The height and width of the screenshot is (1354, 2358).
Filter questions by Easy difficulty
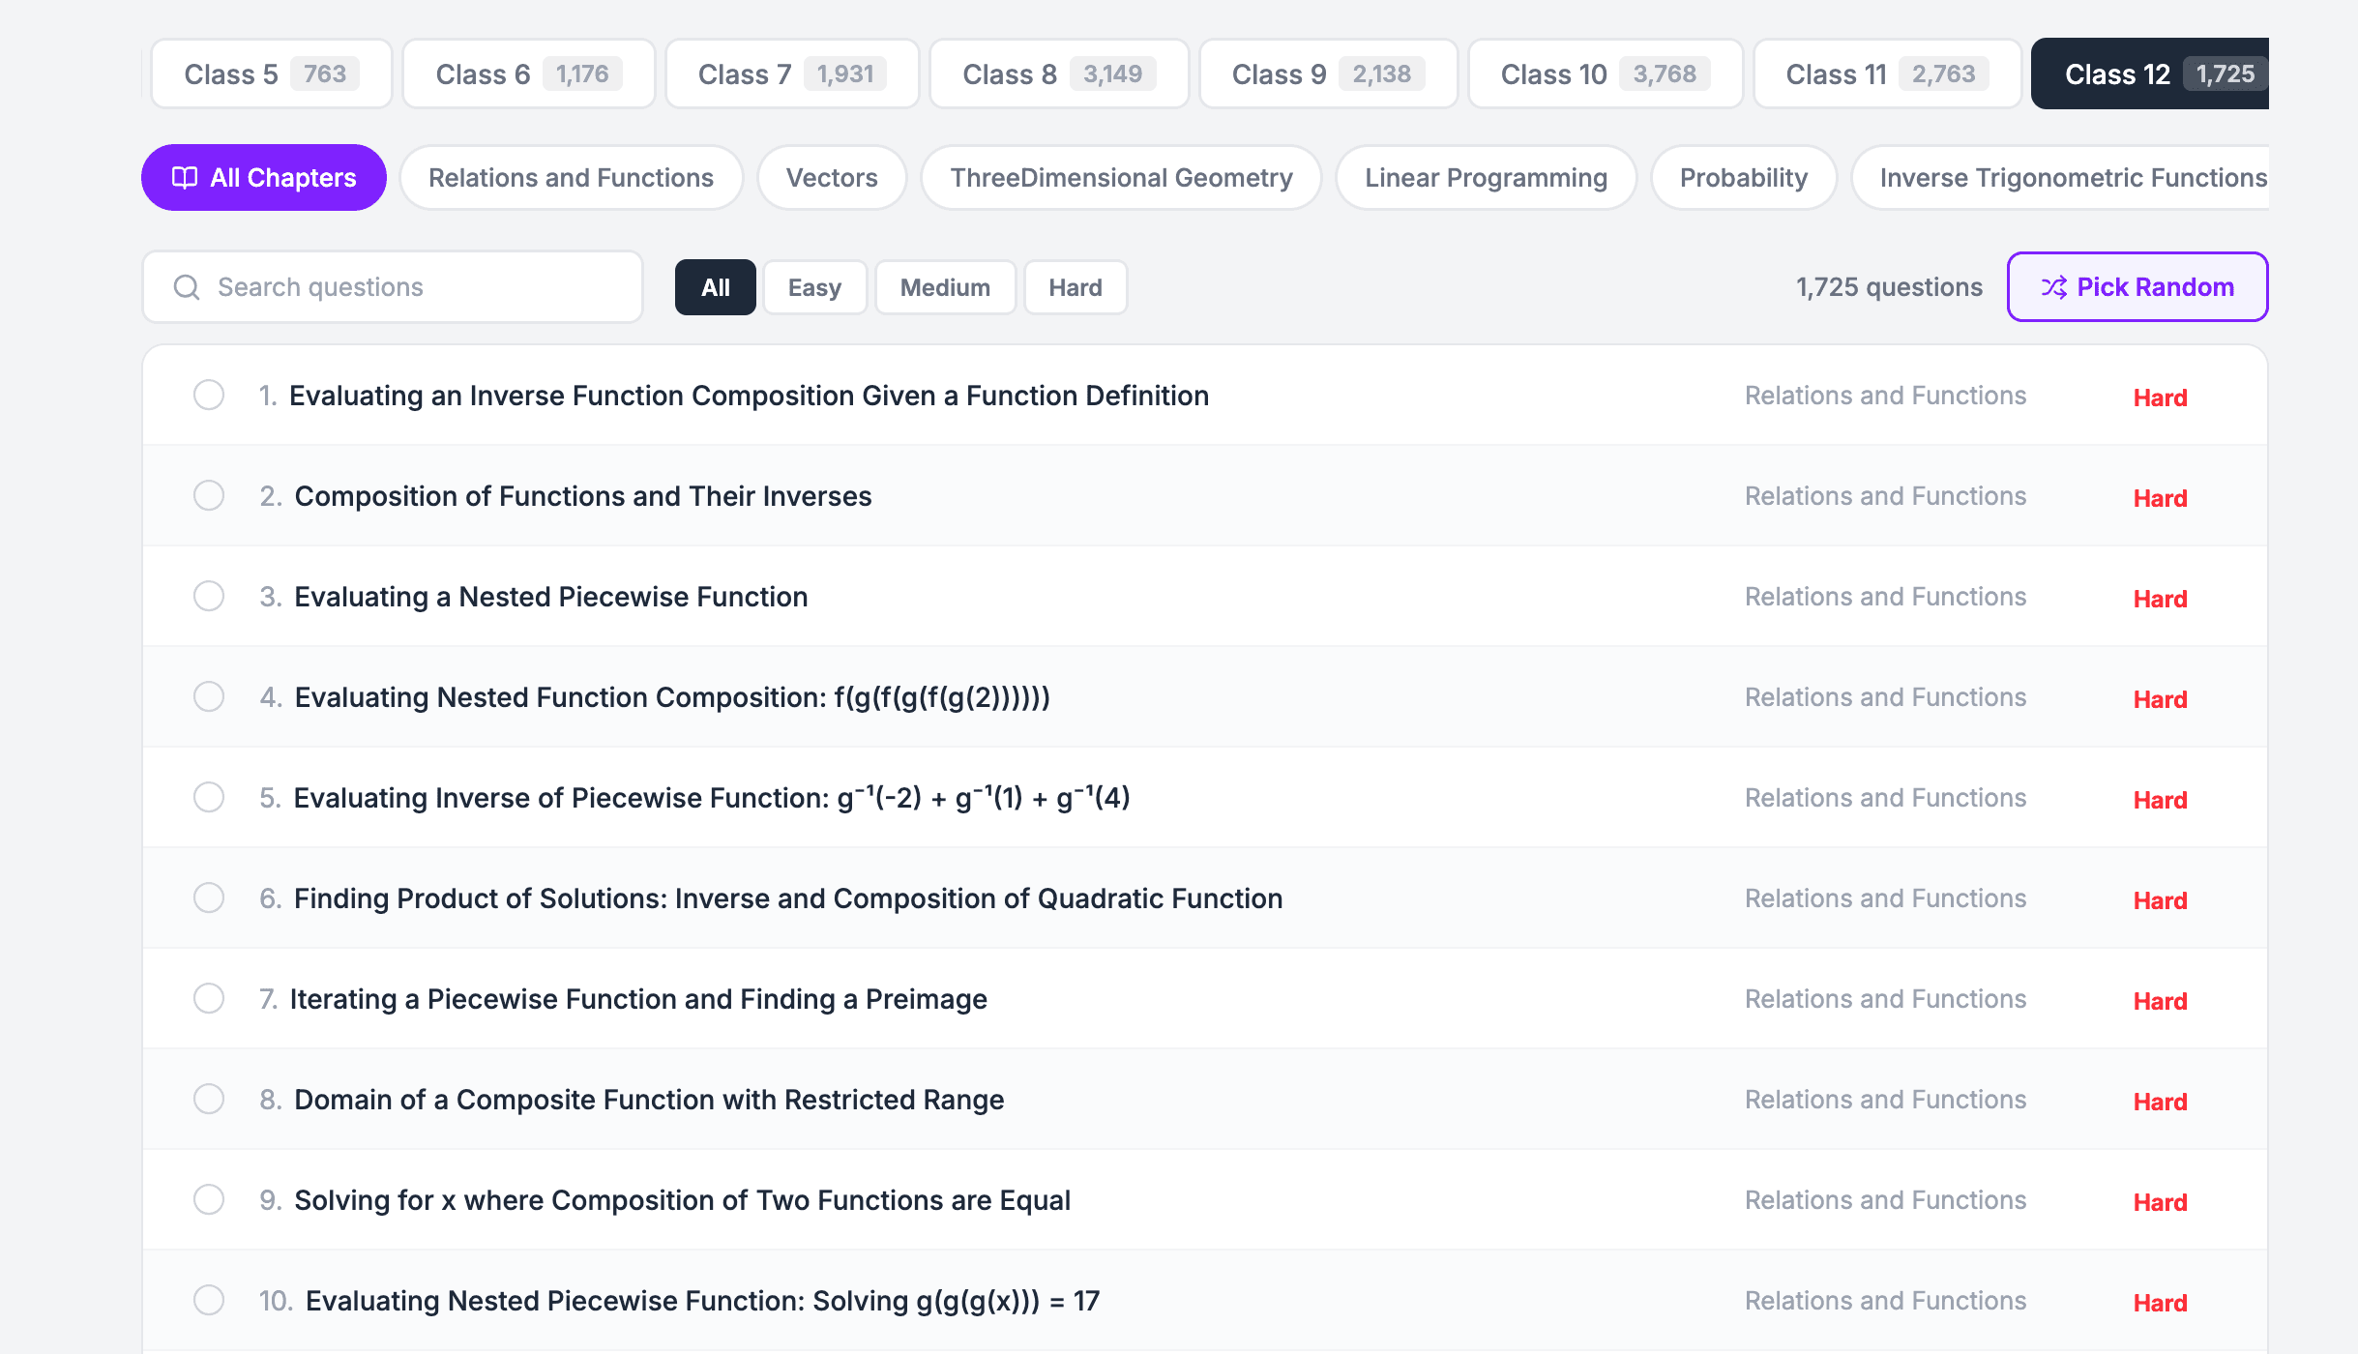click(x=813, y=286)
